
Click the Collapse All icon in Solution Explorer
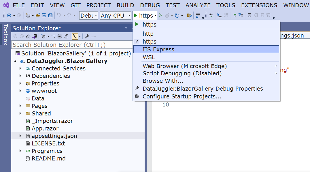click(x=59, y=36)
